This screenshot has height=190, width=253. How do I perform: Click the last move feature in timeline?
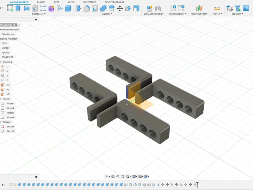(x=195, y=185)
